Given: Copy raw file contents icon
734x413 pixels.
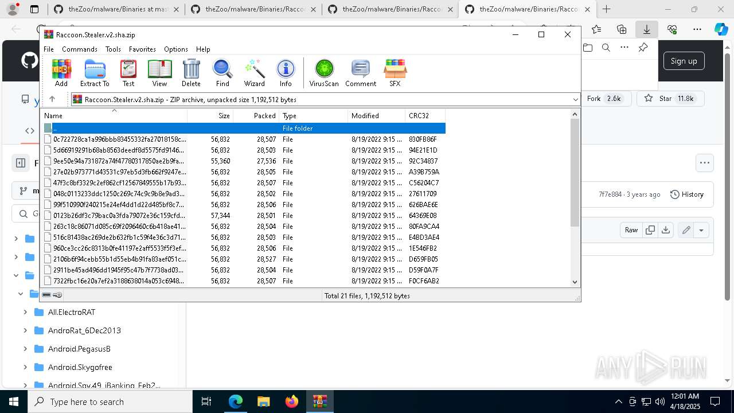Looking at the screenshot, I should click(x=650, y=230).
